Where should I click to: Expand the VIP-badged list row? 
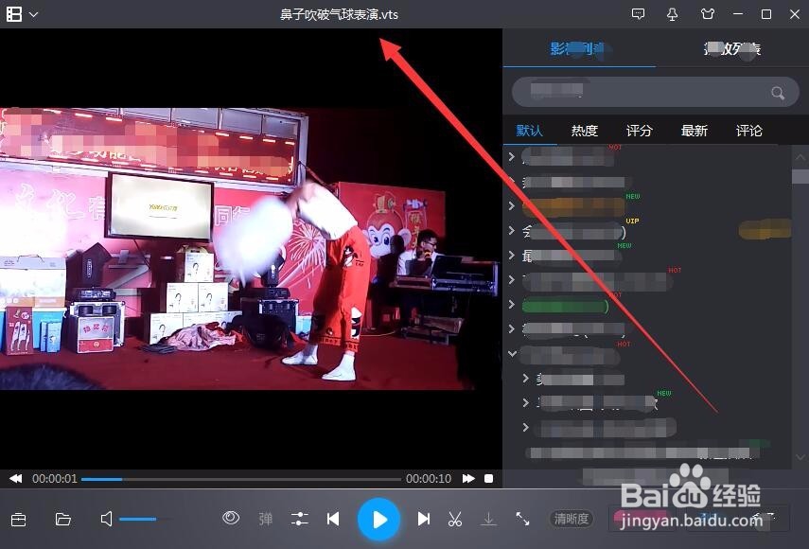pyautogui.click(x=511, y=230)
